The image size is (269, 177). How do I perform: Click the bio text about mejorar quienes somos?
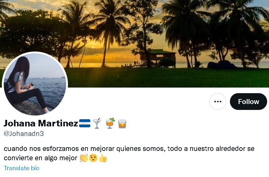tap(129, 153)
